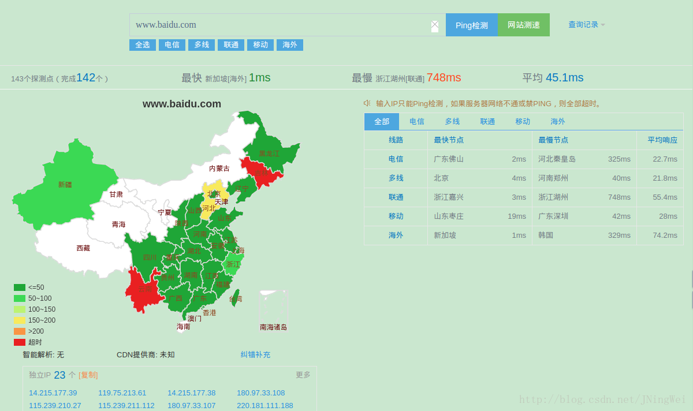Toggle the 全选 filter tag

pos(143,44)
